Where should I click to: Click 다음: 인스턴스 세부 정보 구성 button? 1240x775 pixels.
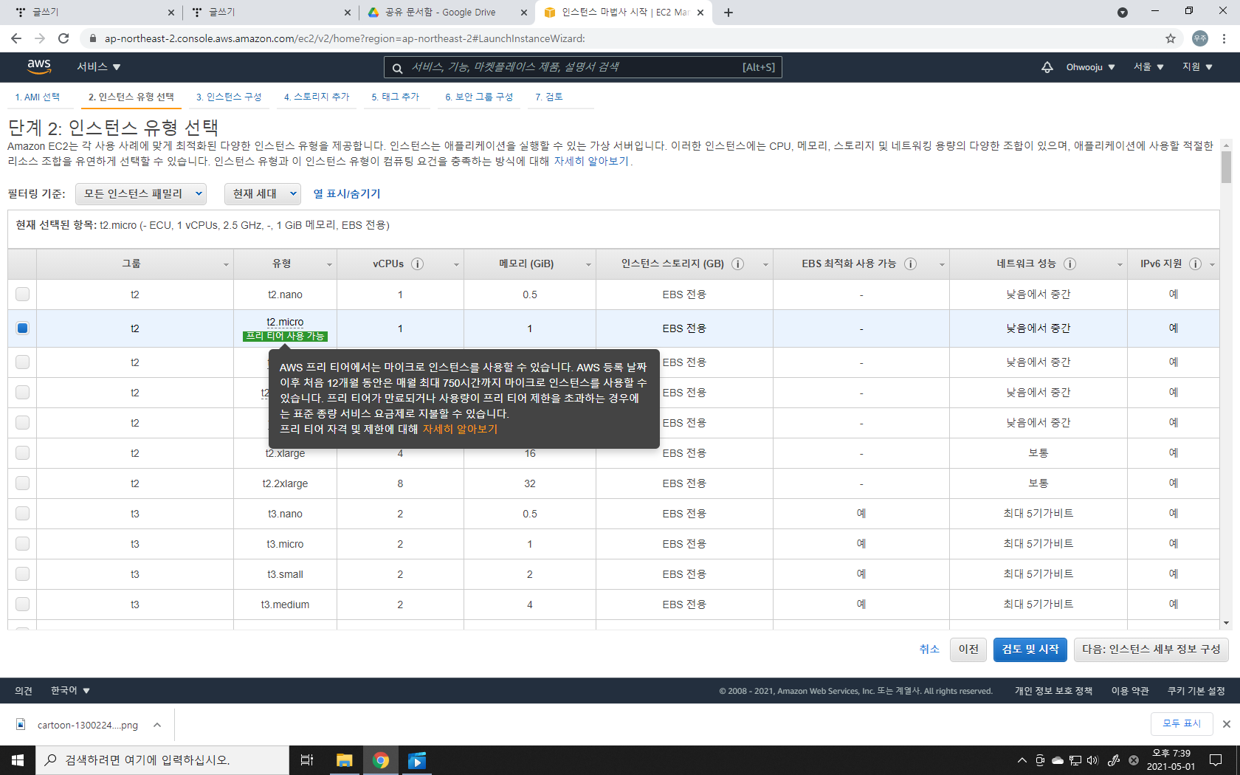[1151, 650]
